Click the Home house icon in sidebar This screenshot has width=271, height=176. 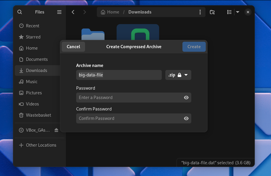click(x=21, y=48)
